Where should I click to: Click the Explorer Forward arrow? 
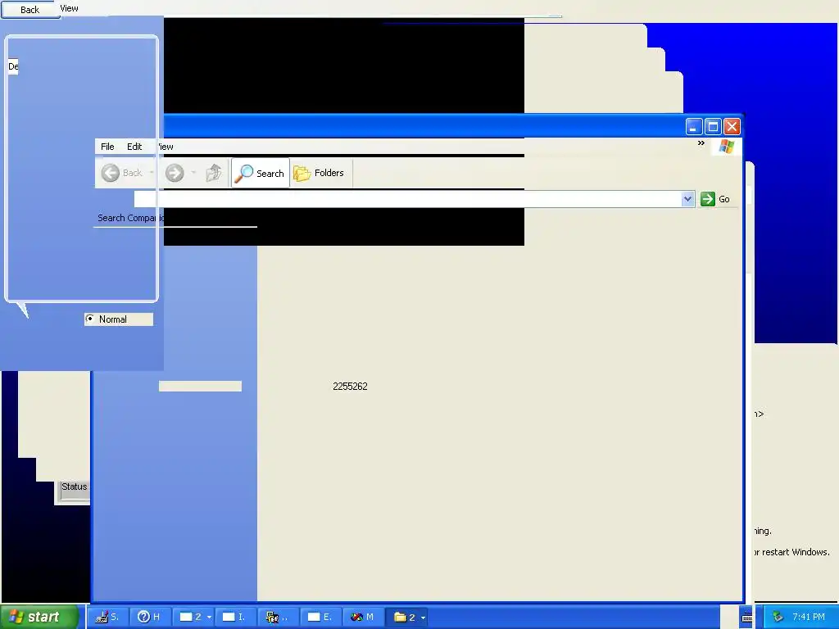click(x=175, y=173)
